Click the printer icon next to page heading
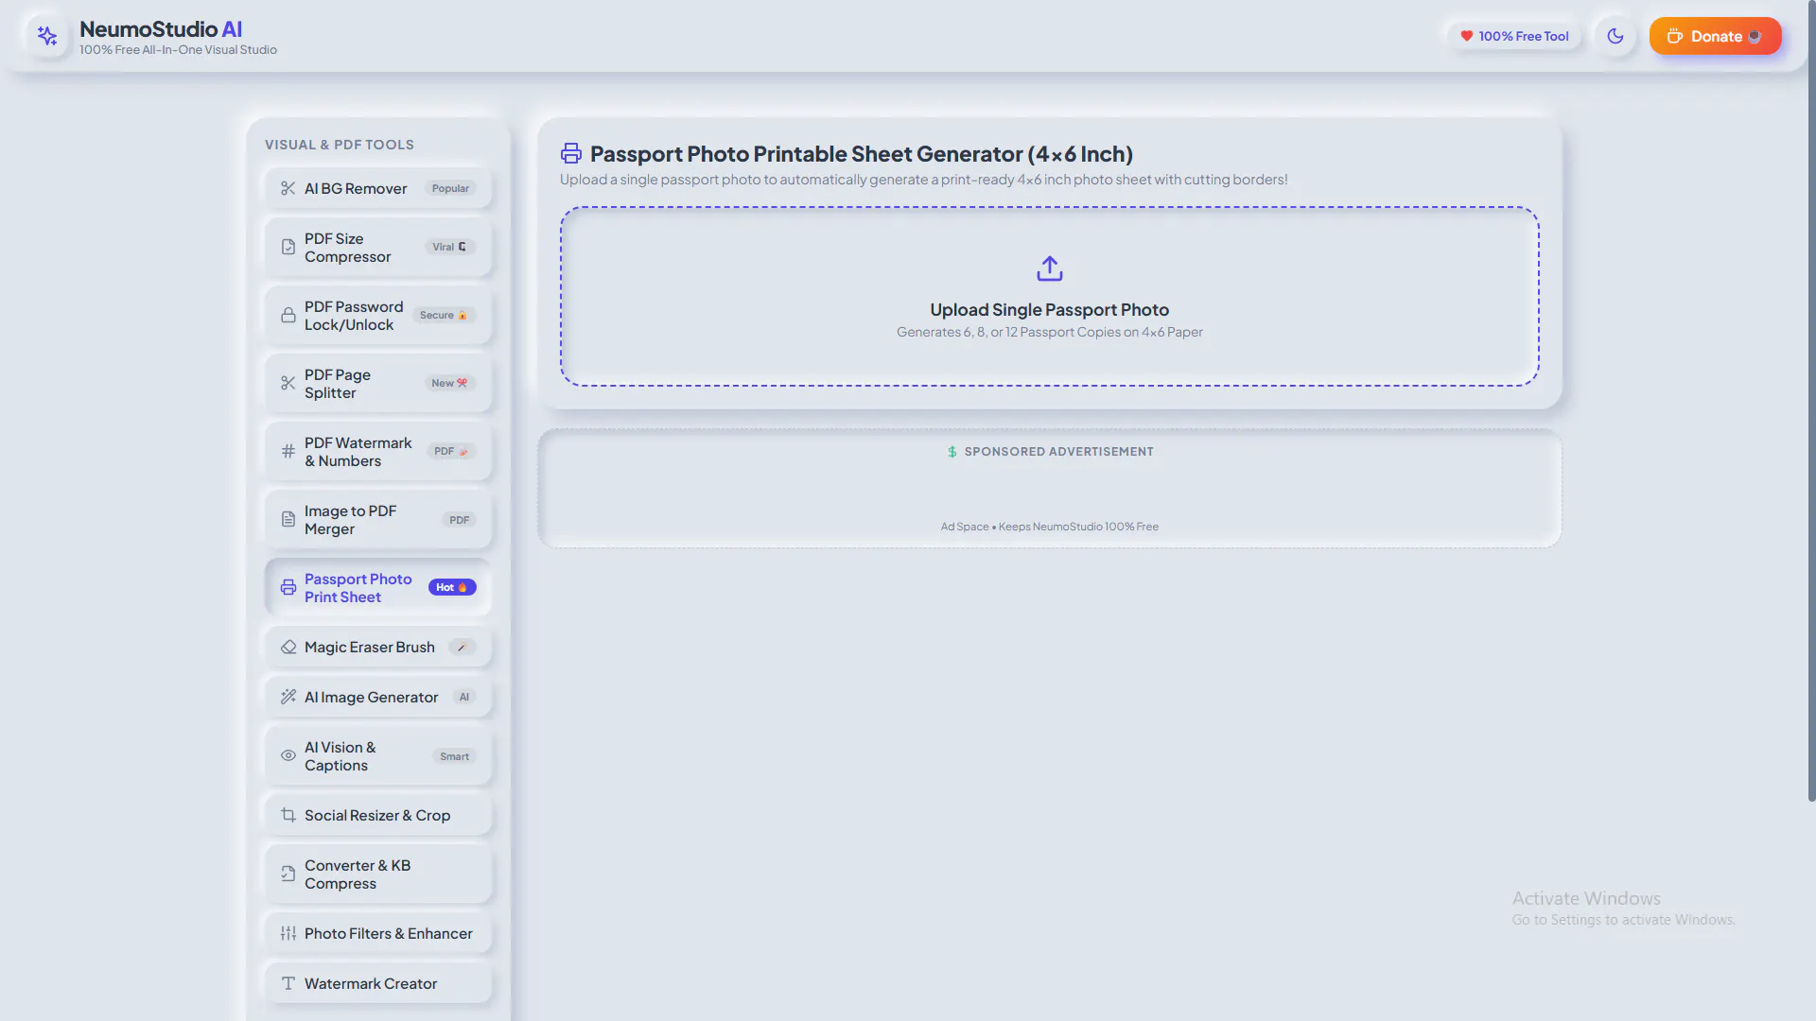 571,153
